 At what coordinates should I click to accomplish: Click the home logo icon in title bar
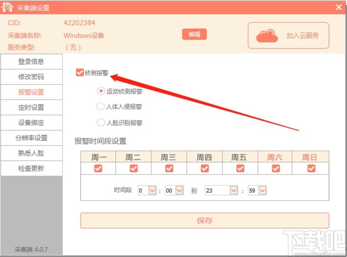7,7
